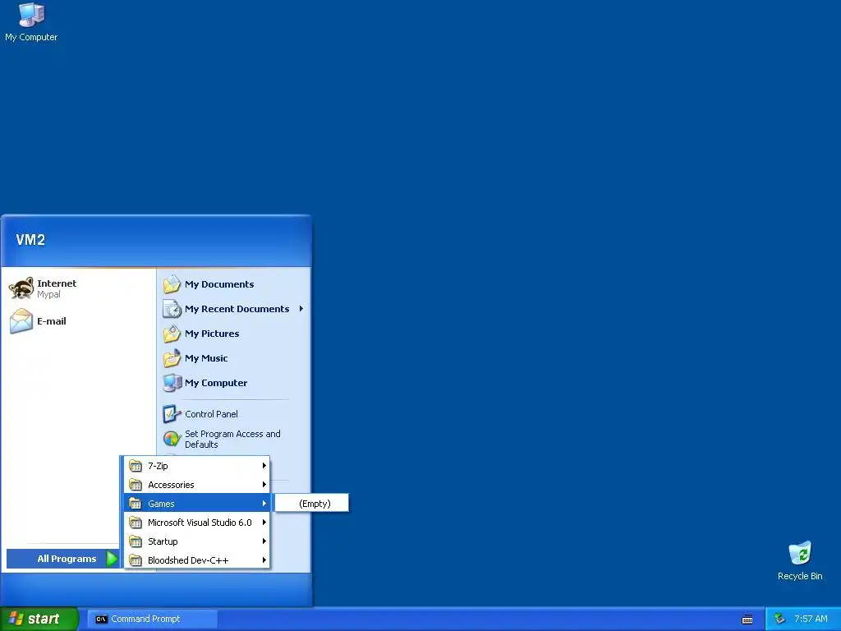Click the network tray icon near clock

pyautogui.click(x=780, y=619)
